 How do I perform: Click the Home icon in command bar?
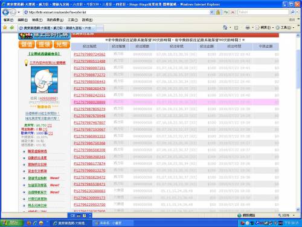point(225,27)
